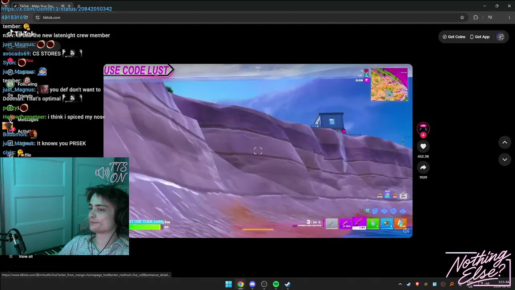This screenshot has height=290, width=515.
Task: Click the Get Coins button
Action: (x=454, y=37)
